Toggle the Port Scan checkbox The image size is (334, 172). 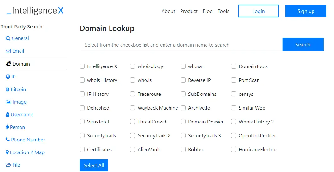[234, 80]
